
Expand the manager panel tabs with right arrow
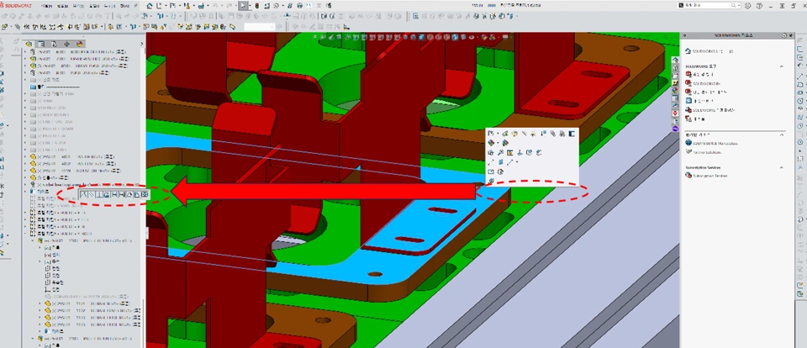142,44
